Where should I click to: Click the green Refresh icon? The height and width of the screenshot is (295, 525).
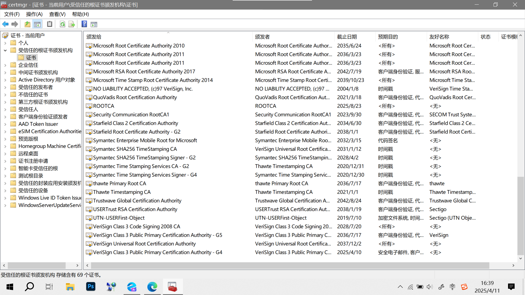pos(62,24)
